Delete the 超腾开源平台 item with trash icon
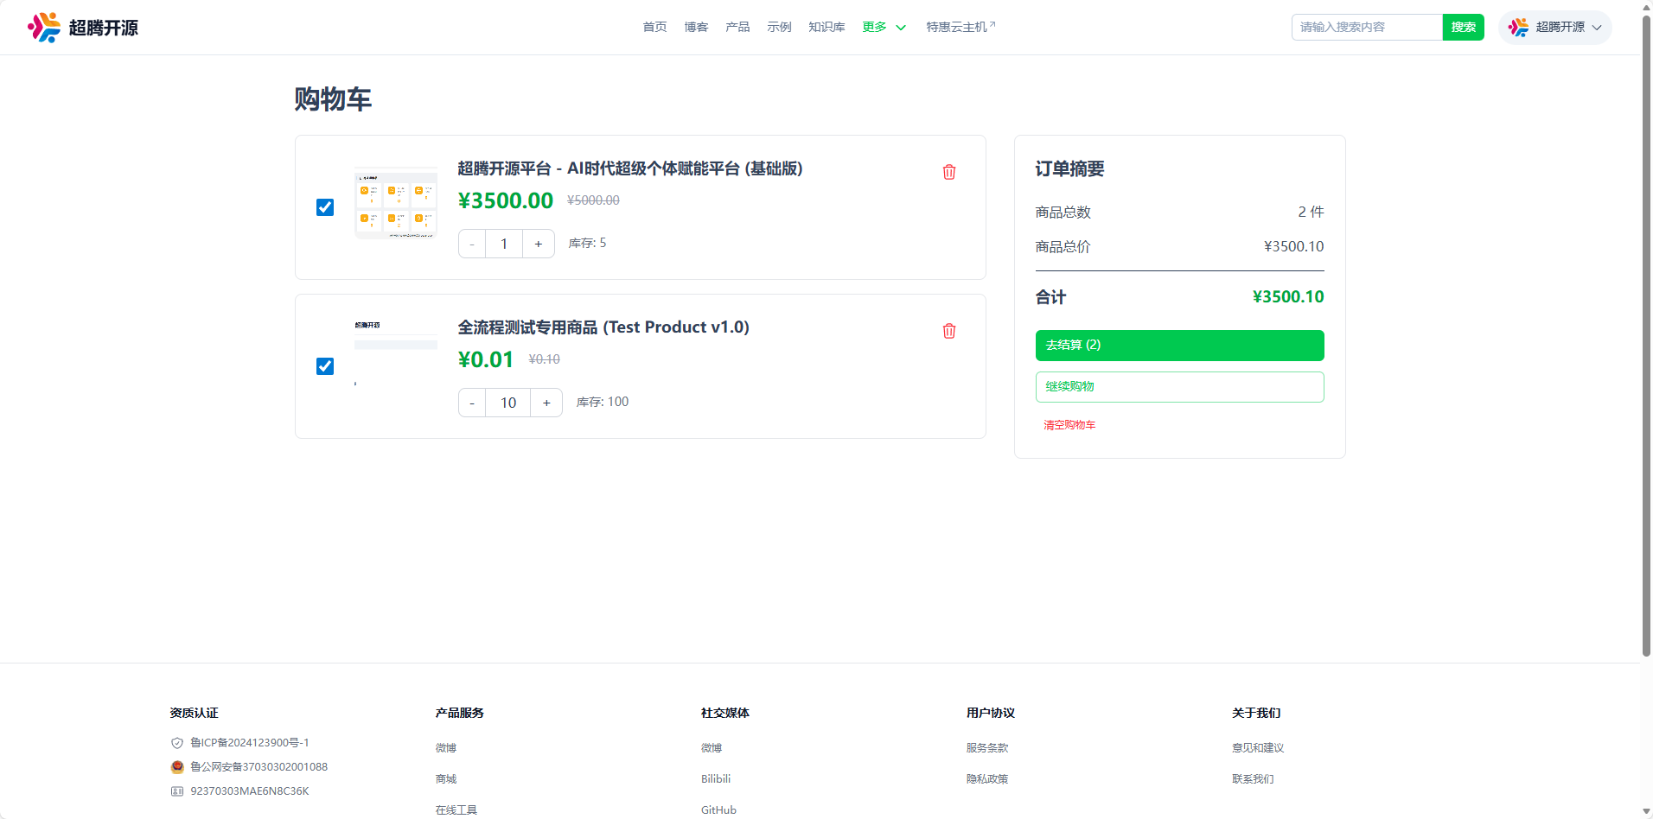The height and width of the screenshot is (819, 1653). pyautogui.click(x=948, y=172)
